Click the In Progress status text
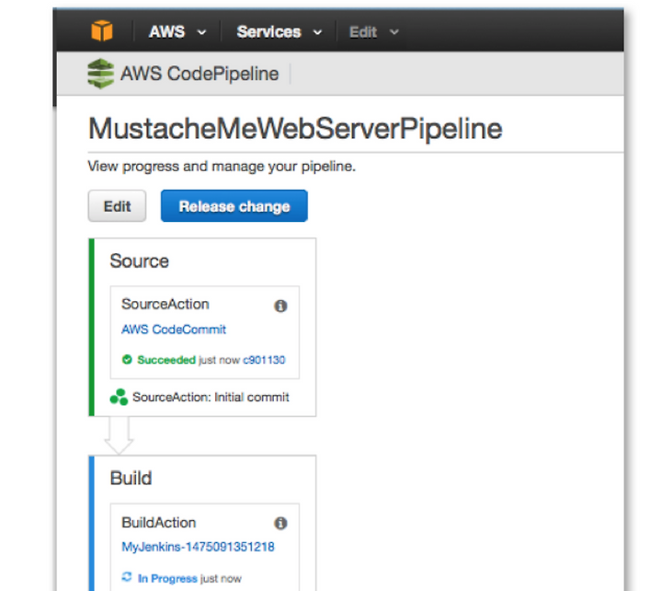The image size is (662, 591). click(x=167, y=578)
